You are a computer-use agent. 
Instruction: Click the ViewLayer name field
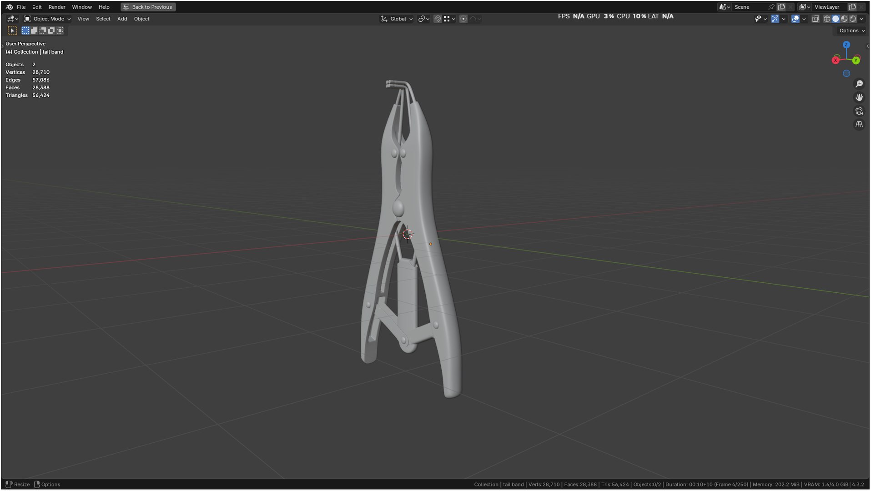[x=830, y=7]
